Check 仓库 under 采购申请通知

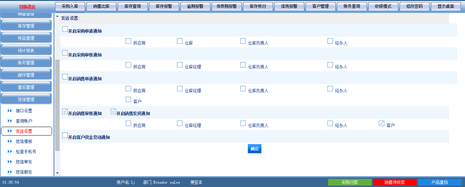[180, 41]
